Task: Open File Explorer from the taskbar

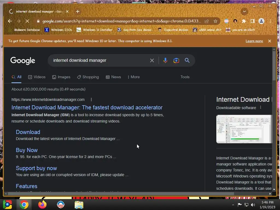Action: tap(79, 205)
